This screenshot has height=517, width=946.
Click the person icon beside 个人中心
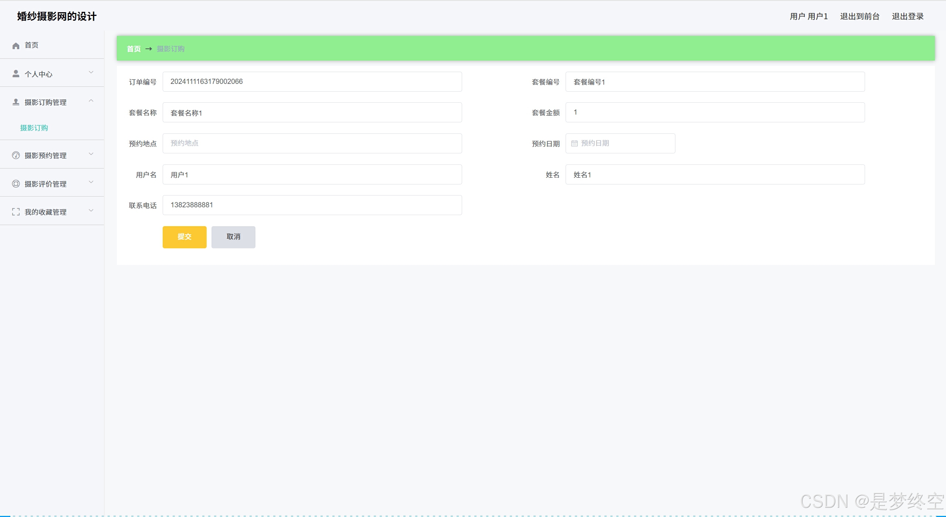pyautogui.click(x=16, y=74)
